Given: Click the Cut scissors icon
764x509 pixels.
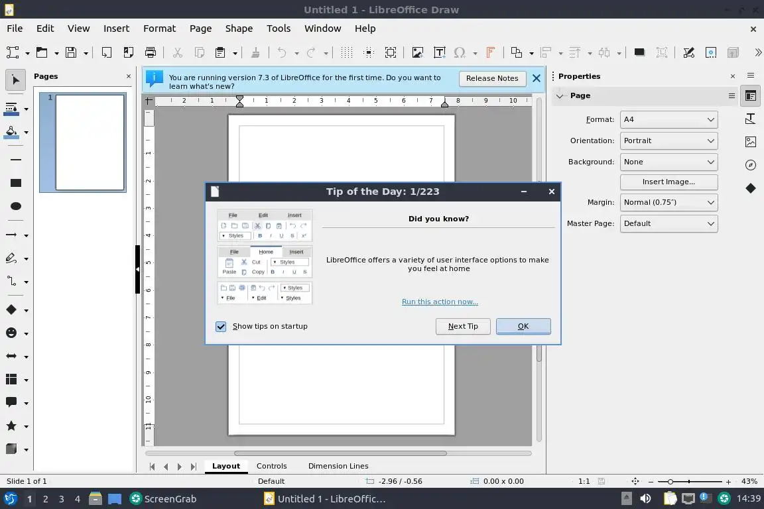Looking at the screenshot, I should pyautogui.click(x=177, y=52).
